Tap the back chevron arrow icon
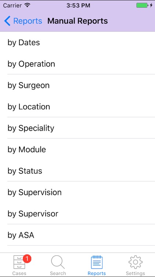The width and height of the screenshot is (155, 277). coord(7,21)
